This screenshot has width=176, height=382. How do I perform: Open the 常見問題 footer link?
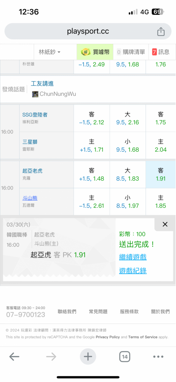click(x=98, y=312)
